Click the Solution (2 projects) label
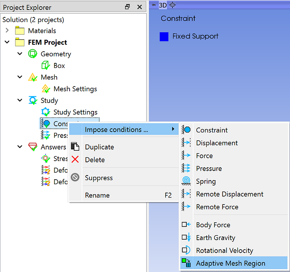This screenshot has width=290, height=272. click(x=33, y=19)
